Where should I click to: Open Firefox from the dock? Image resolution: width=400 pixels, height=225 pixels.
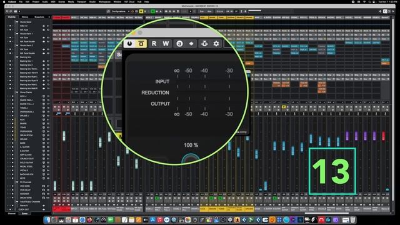pos(89,219)
